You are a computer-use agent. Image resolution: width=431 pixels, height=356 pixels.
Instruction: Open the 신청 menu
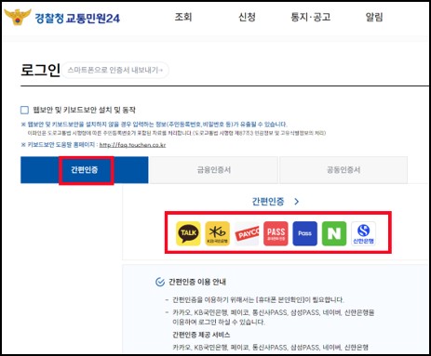[x=247, y=17]
